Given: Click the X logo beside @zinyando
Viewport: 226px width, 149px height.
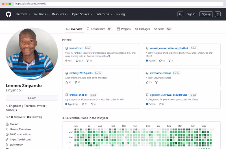Looking at the screenshot, I should (7, 144).
